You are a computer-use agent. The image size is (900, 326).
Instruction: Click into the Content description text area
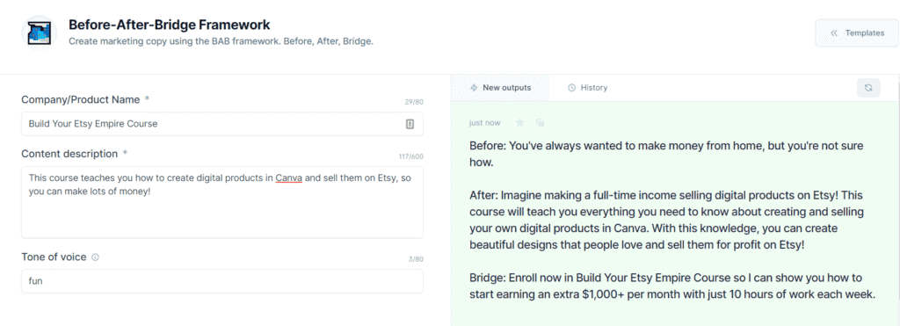pyautogui.click(x=222, y=202)
